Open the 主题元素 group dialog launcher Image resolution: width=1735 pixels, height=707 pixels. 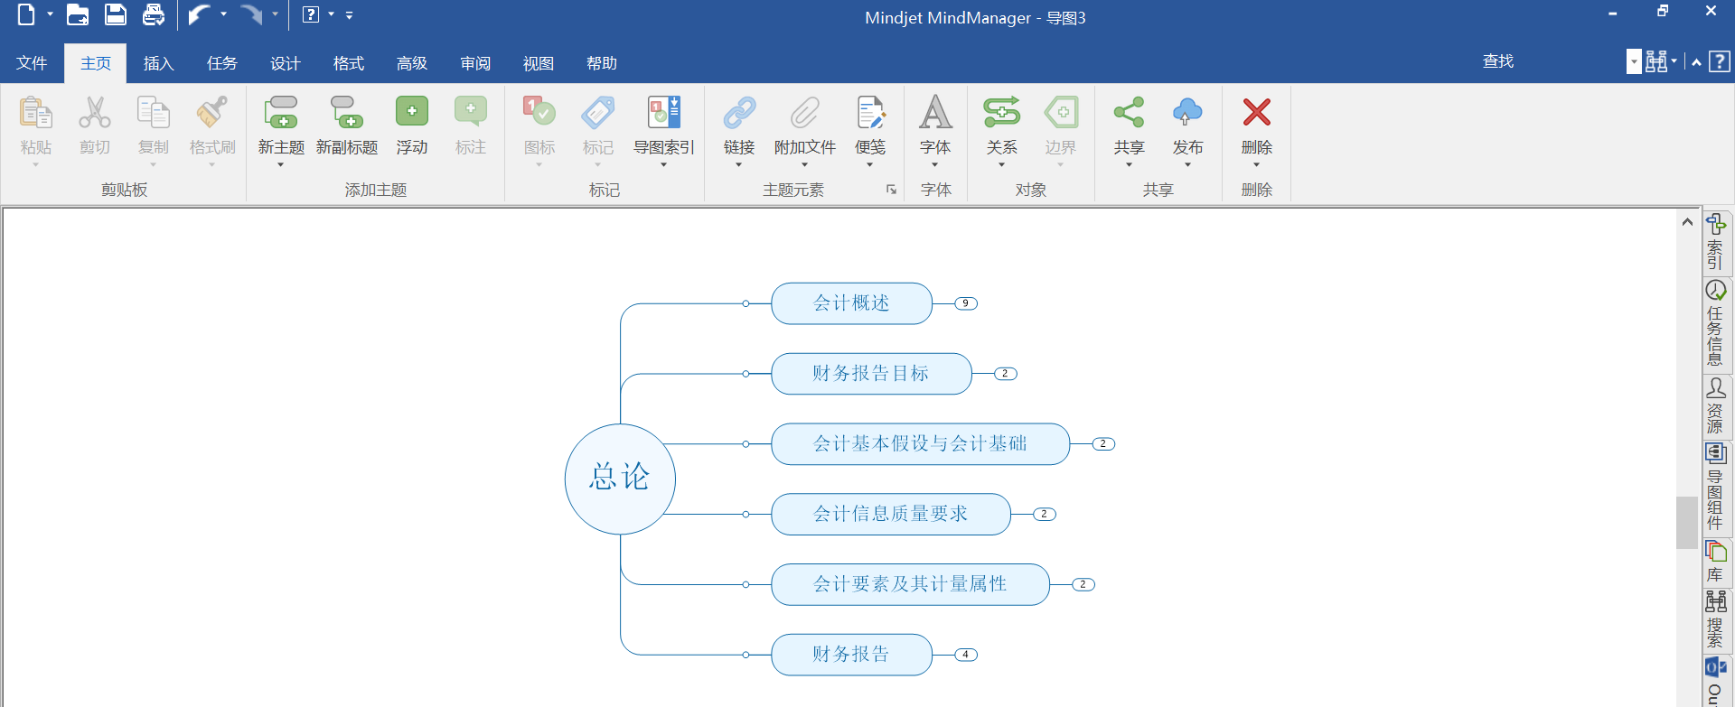891,190
